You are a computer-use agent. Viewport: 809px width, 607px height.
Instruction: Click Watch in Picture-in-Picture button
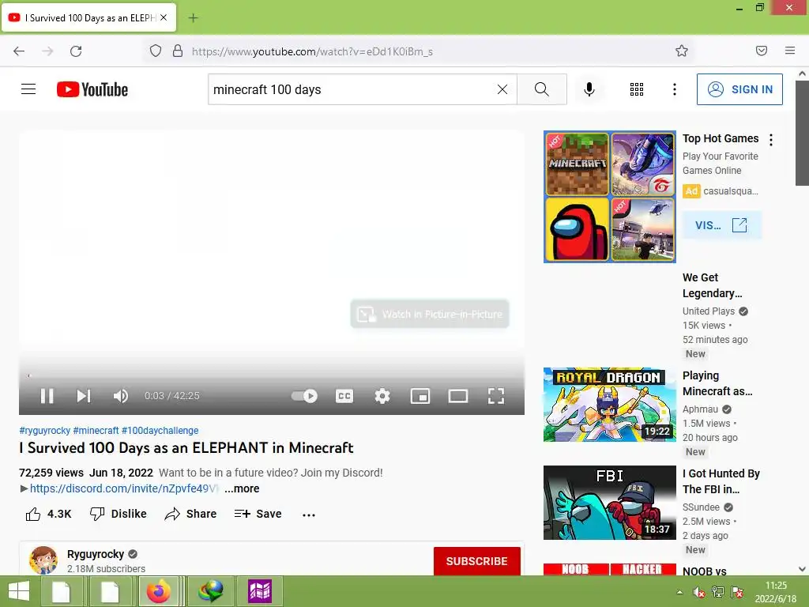[x=430, y=314]
